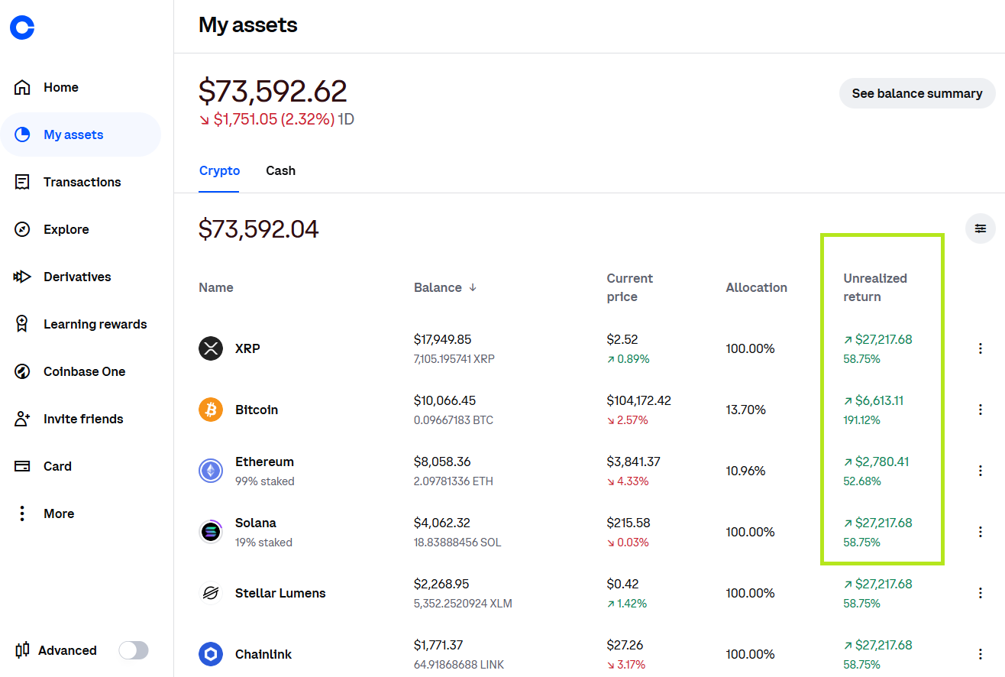This screenshot has width=1005, height=677.
Task: Sort by Balance column arrow
Action: tap(473, 287)
